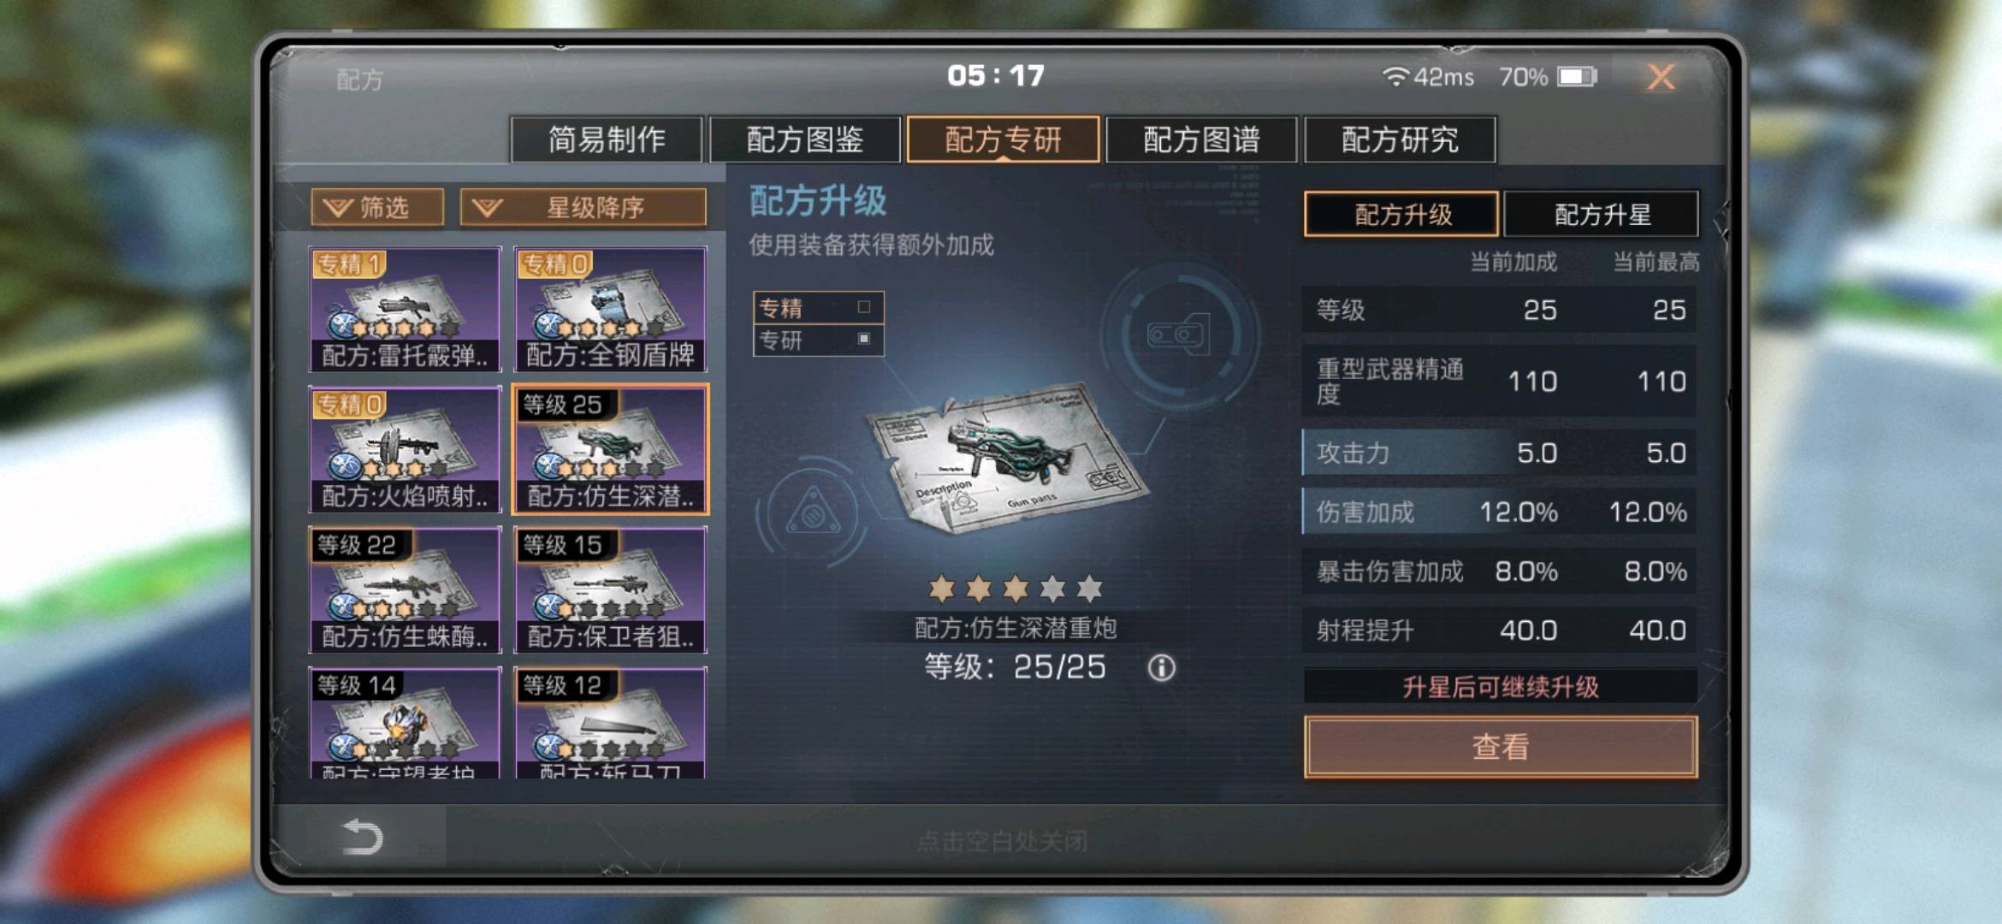
Task: Click the 查看 button
Action: click(x=1501, y=747)
